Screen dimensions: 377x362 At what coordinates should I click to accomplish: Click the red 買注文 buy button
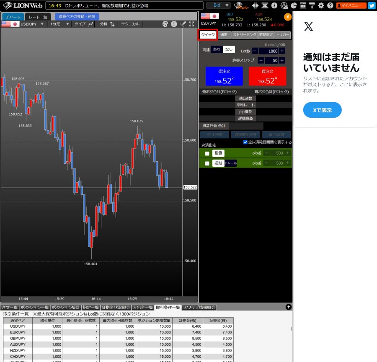click(267, 76)
